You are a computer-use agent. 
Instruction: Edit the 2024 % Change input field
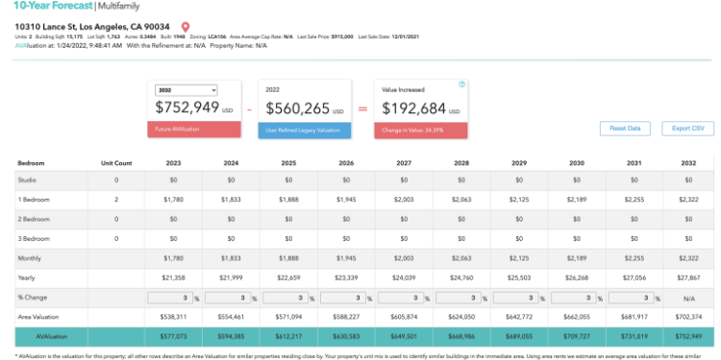228,298
